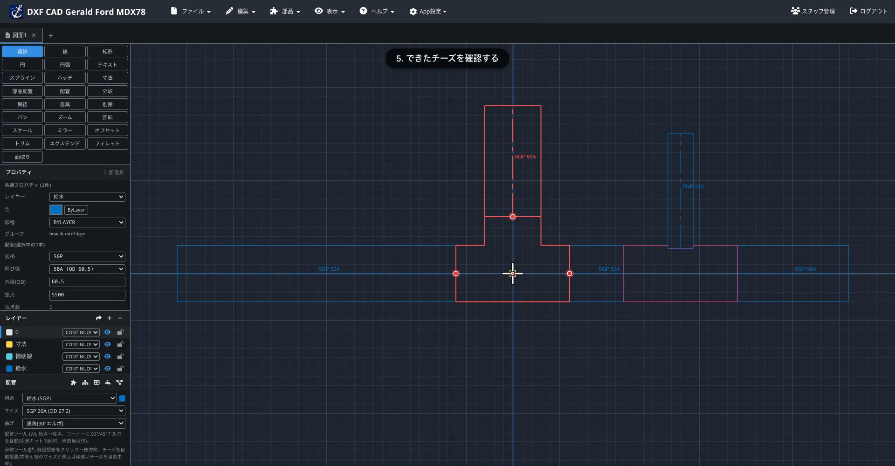The image size is (895, 466).
Task: Open the サイズ SGP 20A (OD 27.2) dropdown
Action: click(74, 411)
